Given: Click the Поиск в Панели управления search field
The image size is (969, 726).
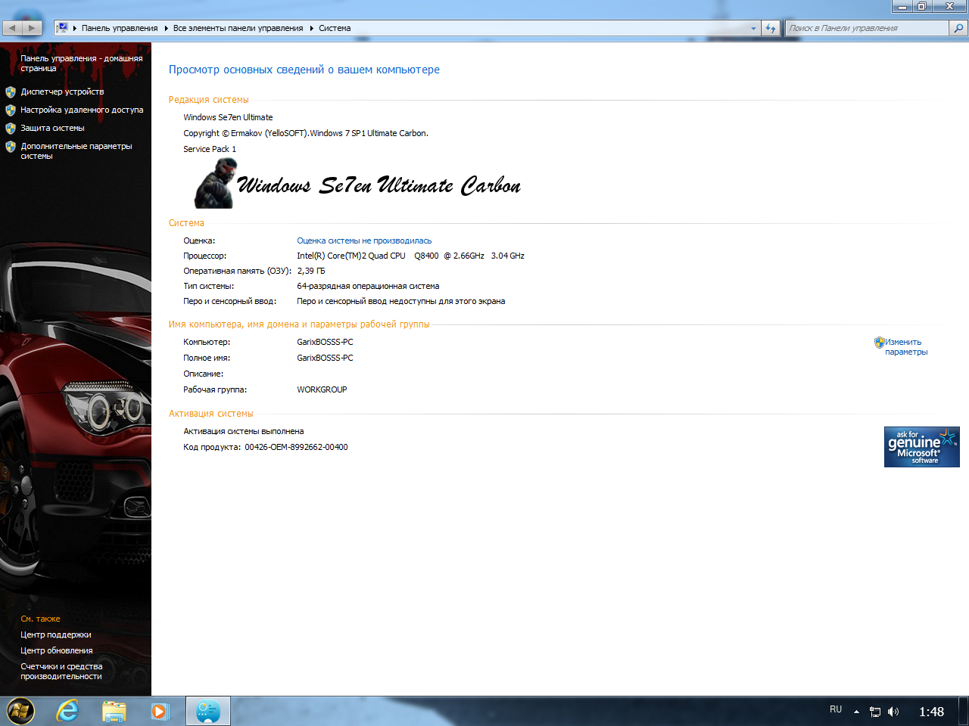Looking at the screenshot, I should [867, 28].
